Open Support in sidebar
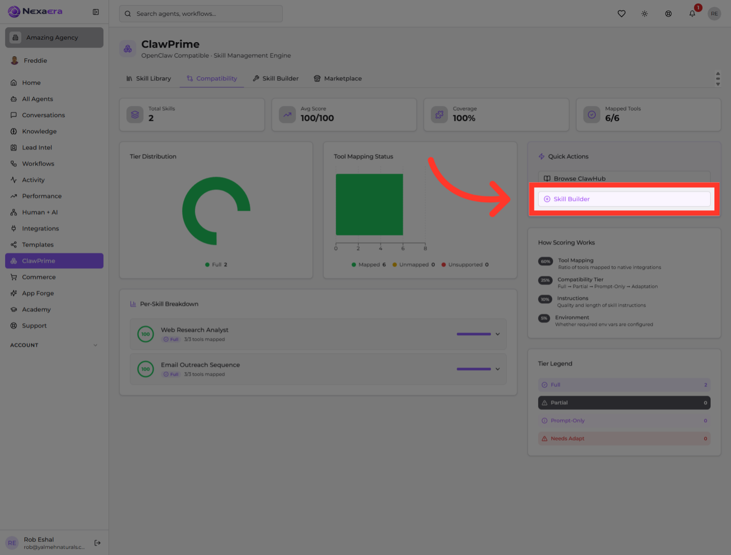This screenshot has height=555, width=731. [54, 325]
